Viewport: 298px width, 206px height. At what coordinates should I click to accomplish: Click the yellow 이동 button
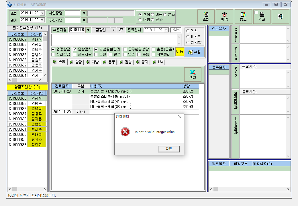coord(180,52)
